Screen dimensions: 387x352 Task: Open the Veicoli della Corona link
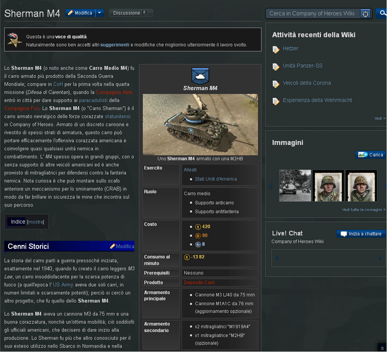click(307, 83)
